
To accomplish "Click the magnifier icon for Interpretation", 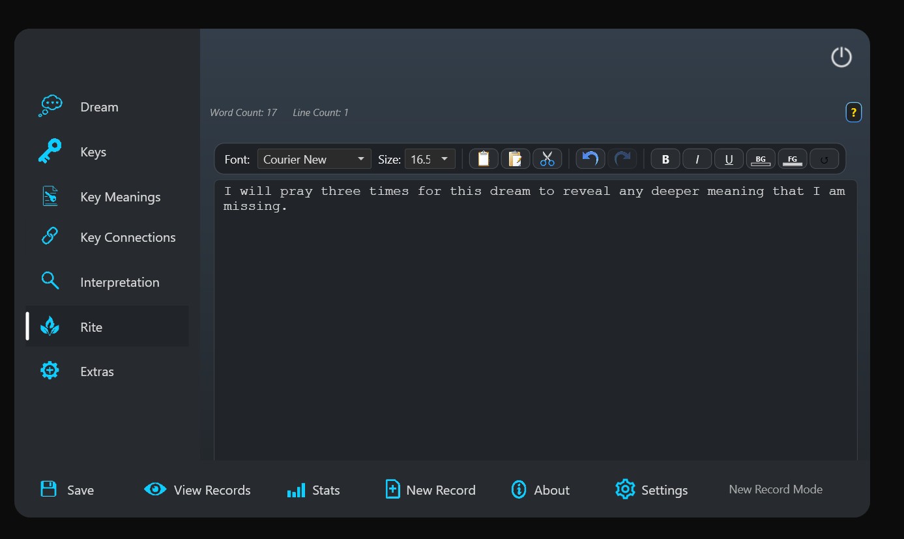I will [x=50, y=281].
